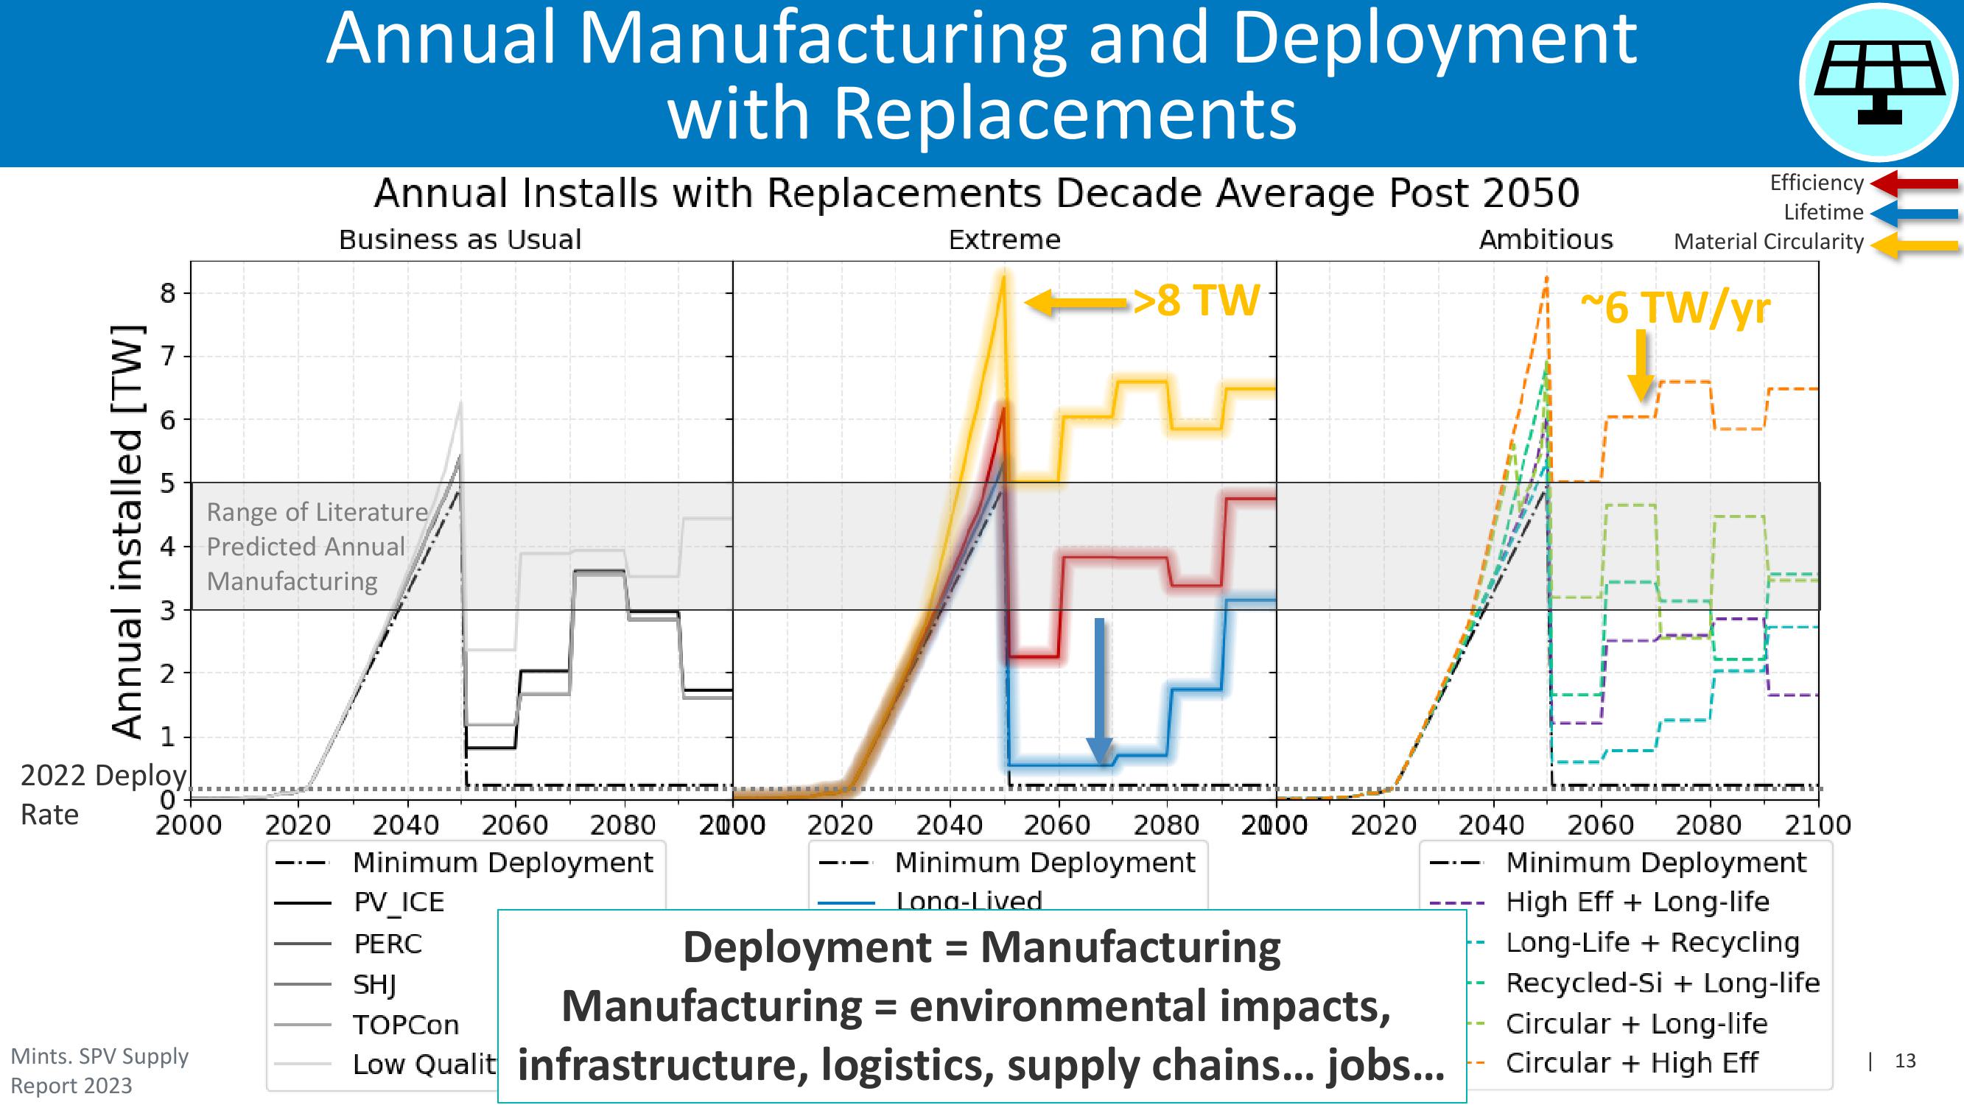Click the '~6 TW/yr' annotation
Image resolution: width=1964 pixels, height=1105 pixels.
pos(1675,308)
